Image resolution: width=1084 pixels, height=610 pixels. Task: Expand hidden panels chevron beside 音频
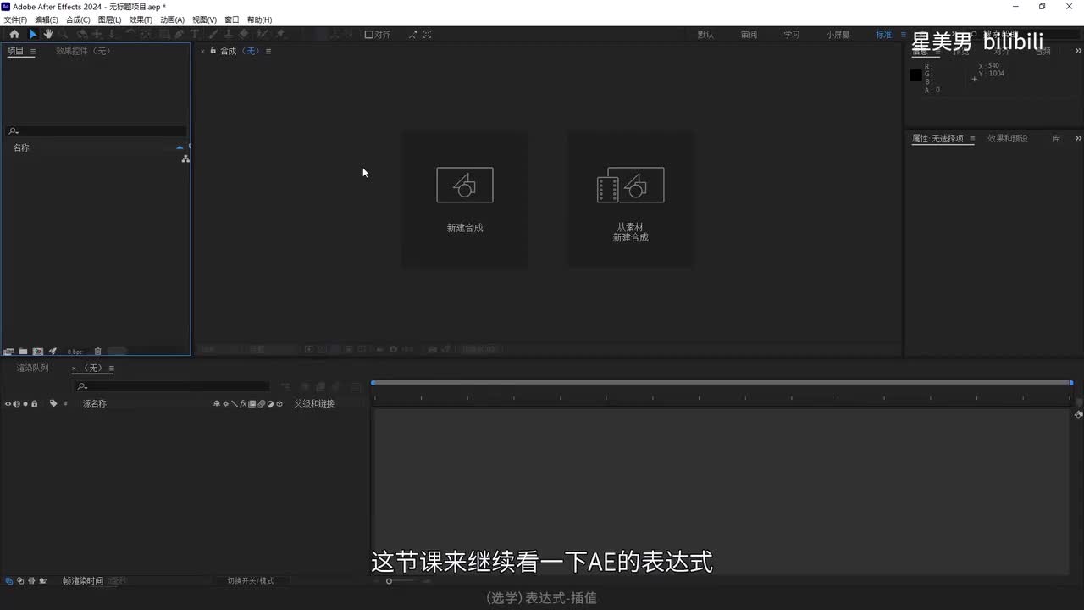pyautogui.click(x=1078, y=51)
